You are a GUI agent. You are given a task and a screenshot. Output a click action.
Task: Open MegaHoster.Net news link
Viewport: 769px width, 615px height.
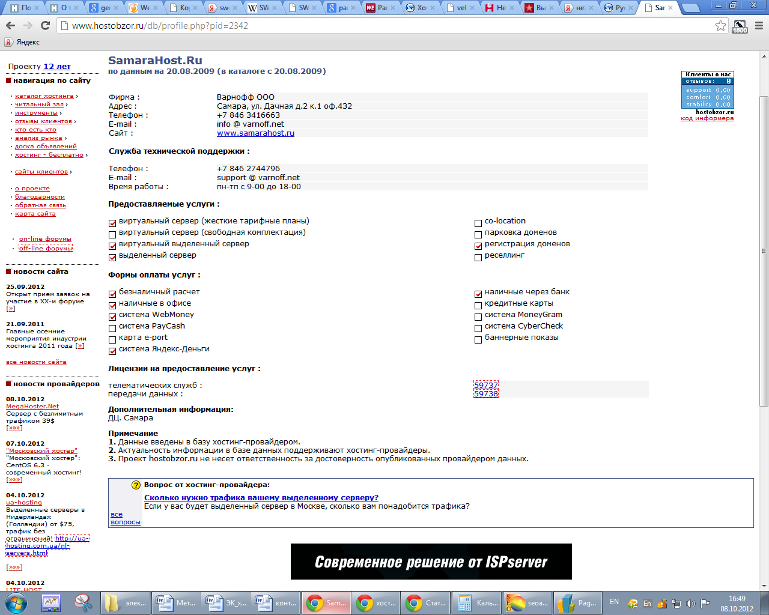coord(32,407)
